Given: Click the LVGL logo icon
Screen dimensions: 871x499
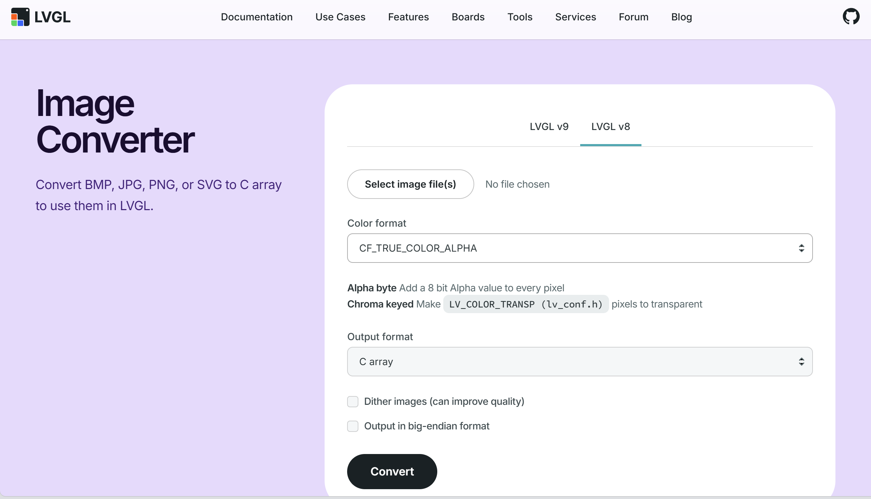Looking at the screenshot, I should (x=20, y=17).
